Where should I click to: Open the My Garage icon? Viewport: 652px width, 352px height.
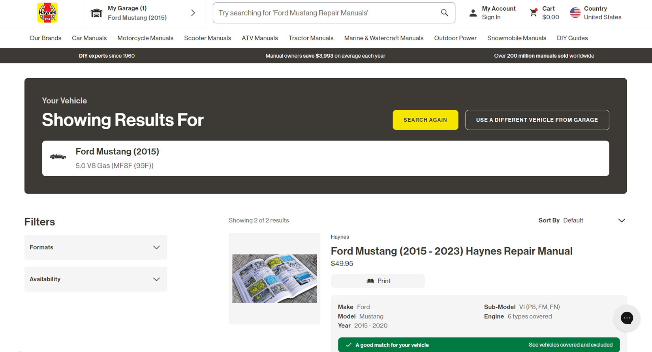[96, 13]
